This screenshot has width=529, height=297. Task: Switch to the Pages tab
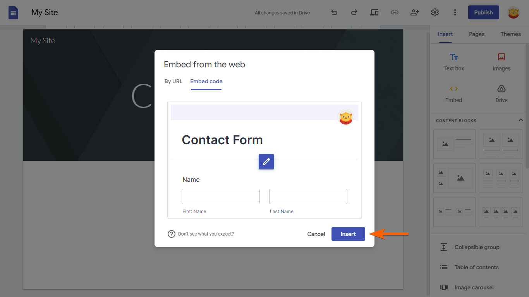(477, 34)
